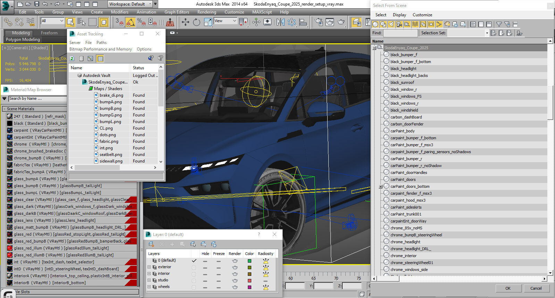This screenshot has height=298, width=555.
Task: Toggle Window/Crossing selection mode
Action: tap(104, 22)
